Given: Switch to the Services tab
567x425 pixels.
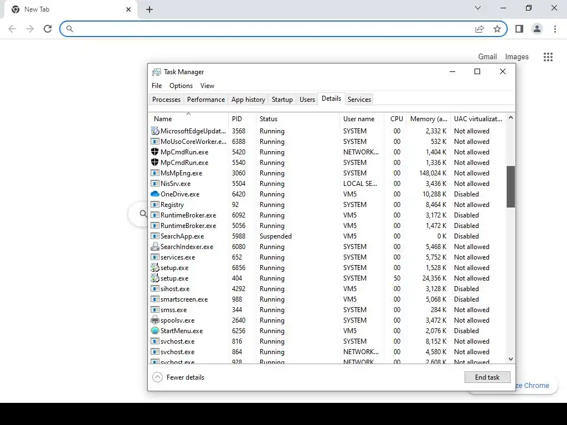Looking at the screenshot, I should [x=359, y=100].
